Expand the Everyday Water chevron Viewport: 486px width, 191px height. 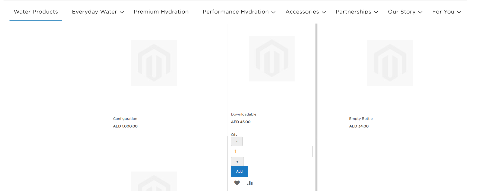coord(122,12)
